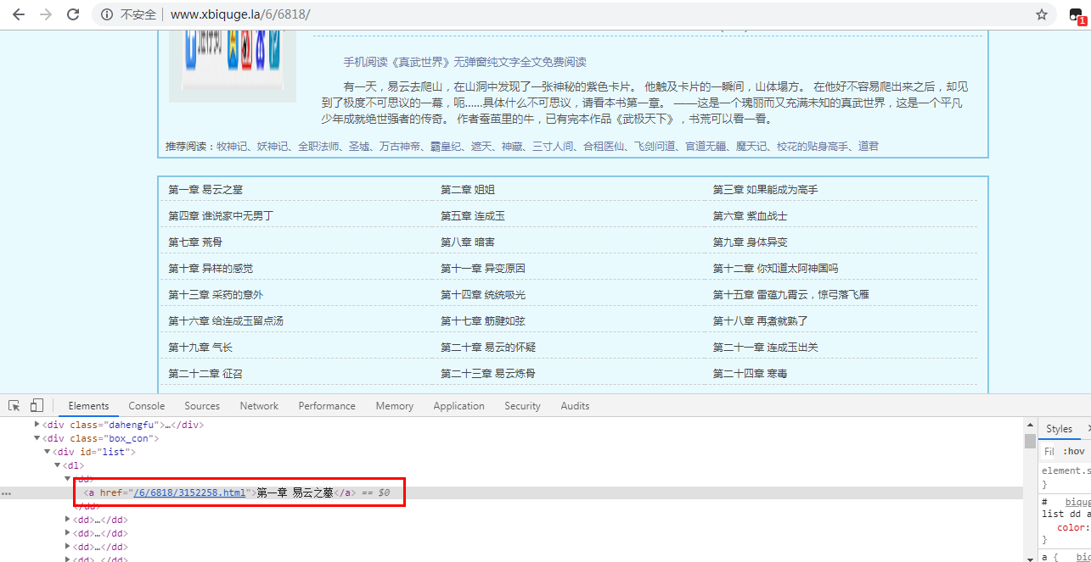Select the Styles pane tab
Viewport: 1091px width, 562px height.
(1059, 429)
